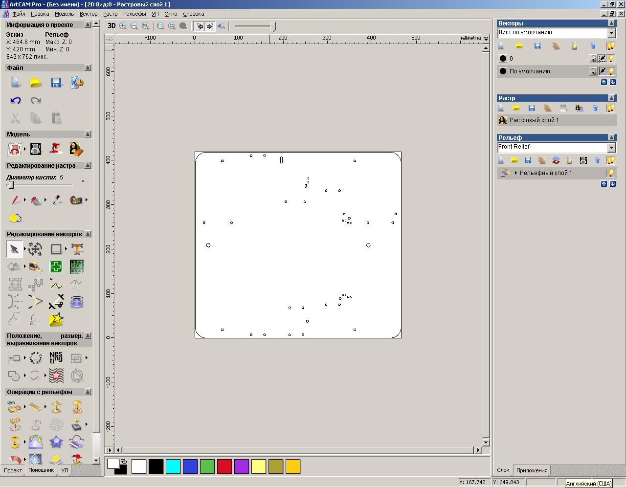Switch to the Приложения tab
Image resolution: width=626 pixels, height=488 pixels.
click(532, 470)
